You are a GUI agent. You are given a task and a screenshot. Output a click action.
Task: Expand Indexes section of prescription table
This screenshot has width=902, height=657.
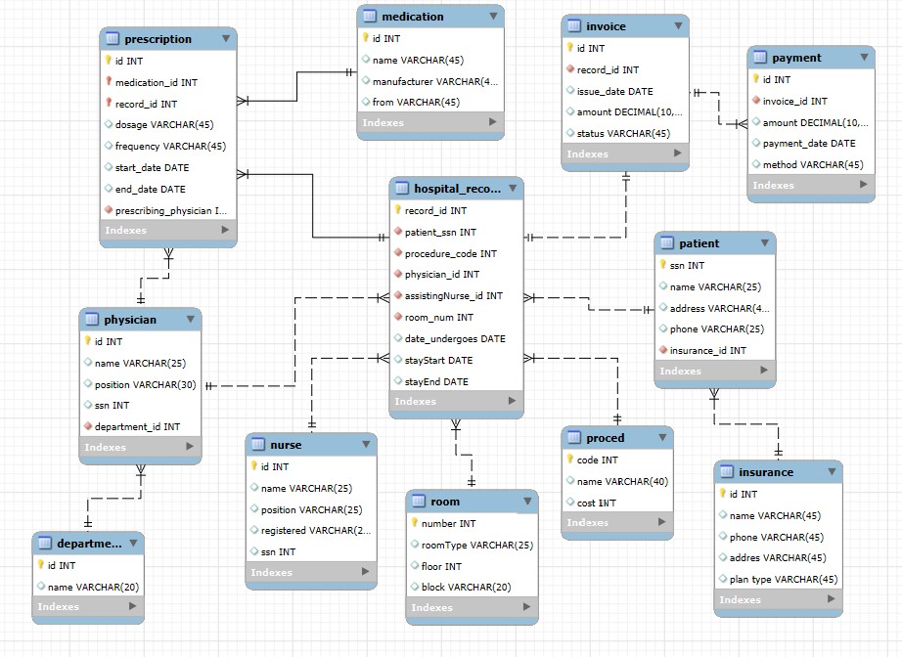pos(225,230)
